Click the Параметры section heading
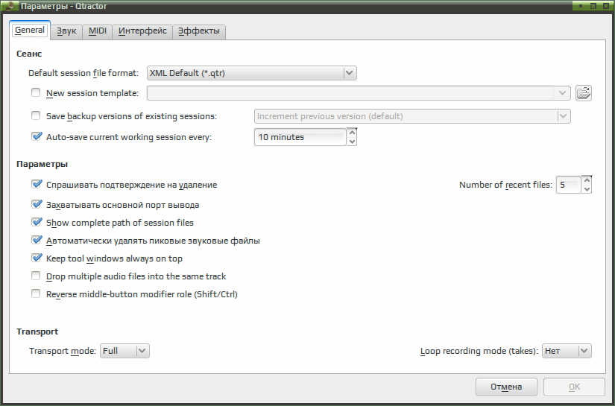The width and height of the screenshot is (615, 406). 42,164
